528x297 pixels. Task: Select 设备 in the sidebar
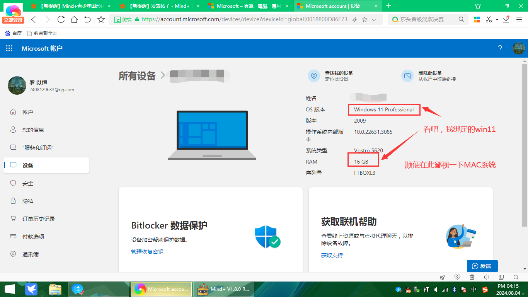[x=46, y=165]
